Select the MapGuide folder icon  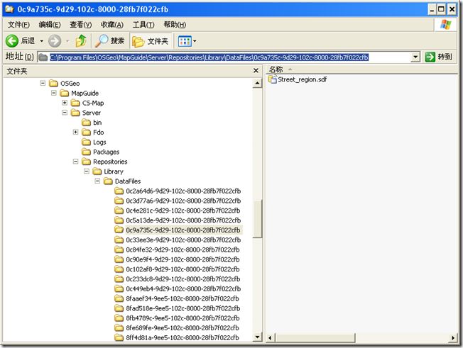[65, 93]
